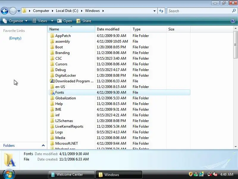Image resolution: width=238 pixels, height=179 pixels.
Task: Click the Favorite Links heading
Action: [x=14, y=31]
